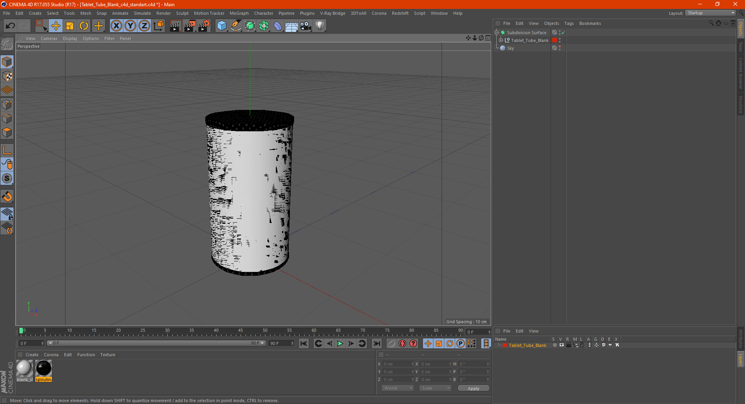Collapse the Subdivision Surface tree node
This screenshot has height=404, width=745.
[496, 33]
